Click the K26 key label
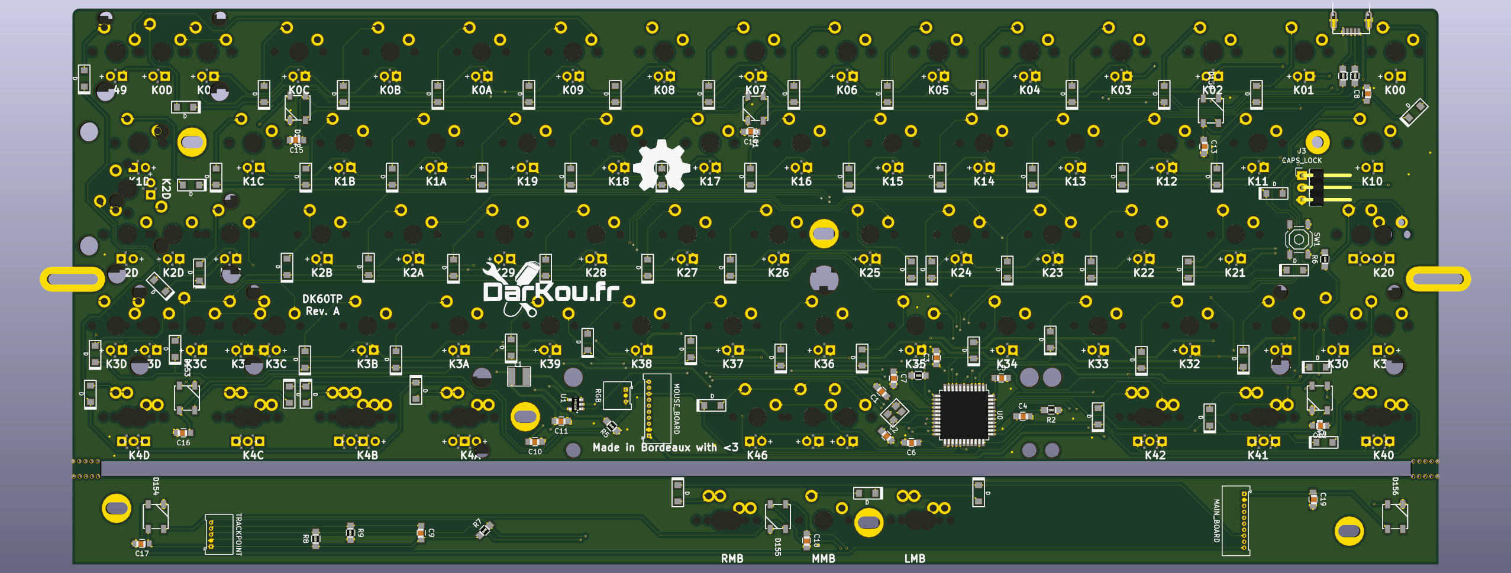Image resolution: width=1511 pixels, height=573 pixels. [778, 273]
